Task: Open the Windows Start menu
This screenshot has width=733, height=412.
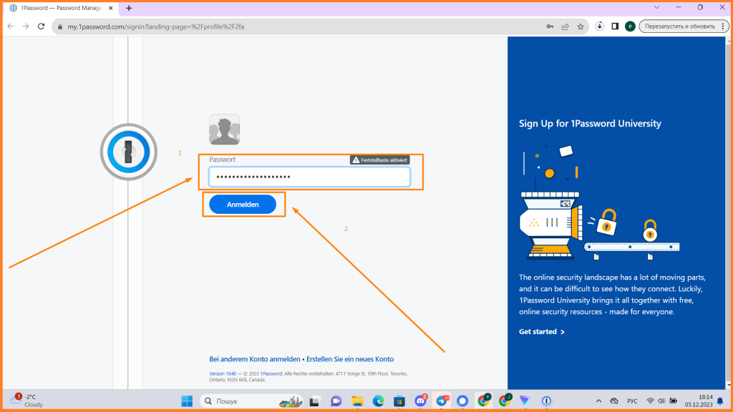Action: click(x=186, y=401)
